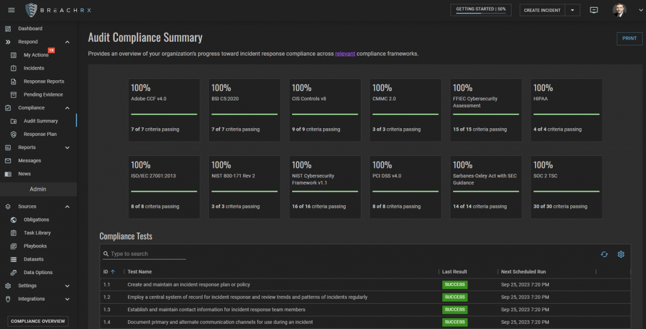Screen dimensions: 646x329
Task: Refresh the compliance tests table
Action: (604, 254)
